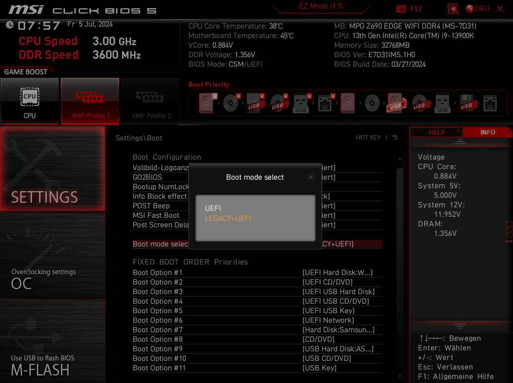Open the M-FLASH BIOS flashing section
Viewport: 513px width, 383px height.
(52, 341)
